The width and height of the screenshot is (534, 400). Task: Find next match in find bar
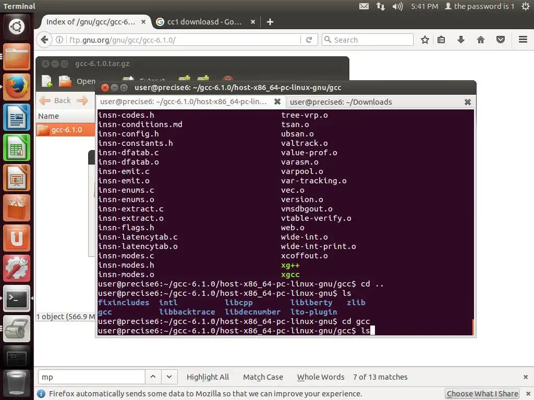tap(169, 377)
